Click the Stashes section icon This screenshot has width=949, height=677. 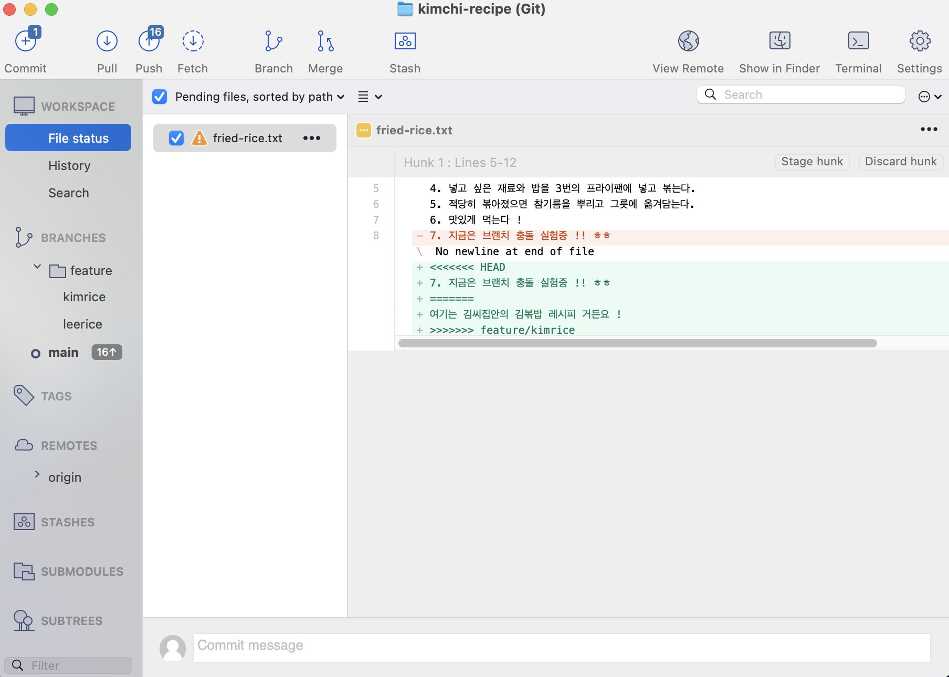coord(24,522)
